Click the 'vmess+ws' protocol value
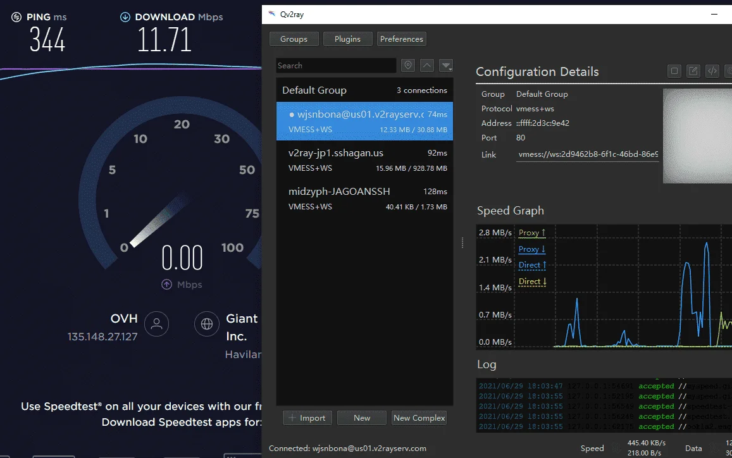 point(535,109)
